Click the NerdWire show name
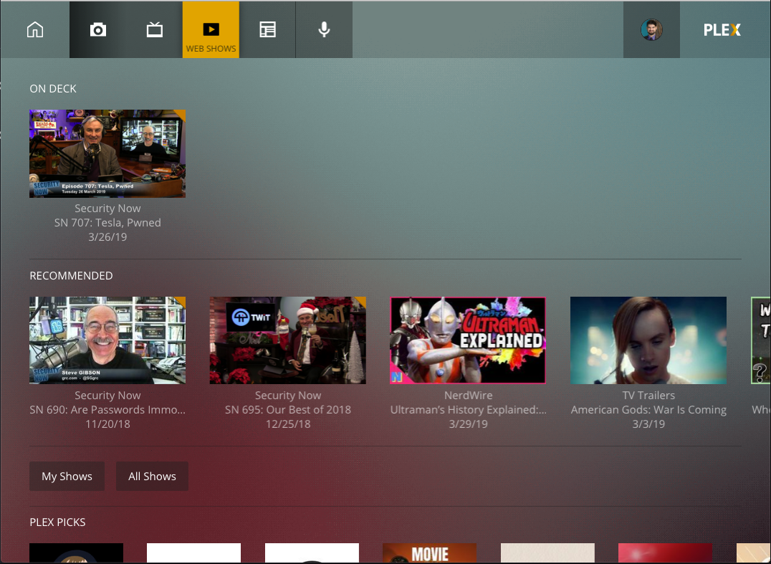771x564 pixels. 468,396
